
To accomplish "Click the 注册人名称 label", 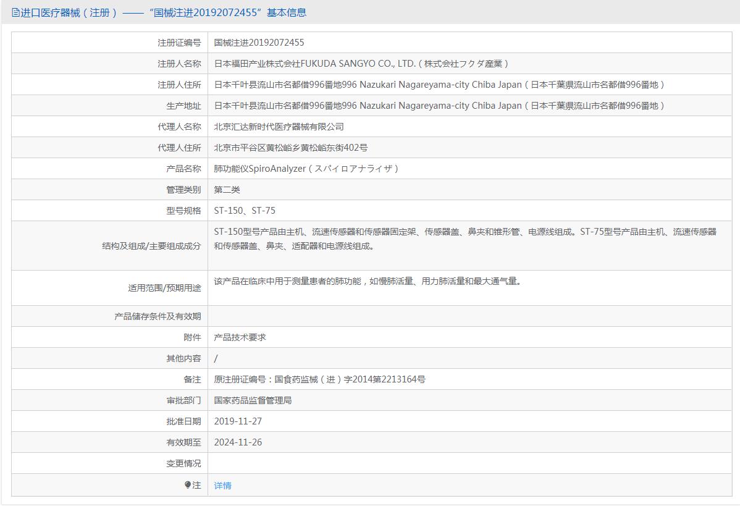I will click(179, 64).
